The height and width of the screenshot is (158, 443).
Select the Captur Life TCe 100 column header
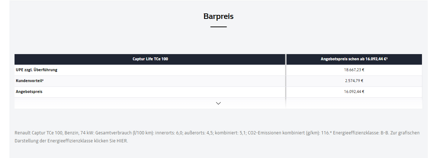(150, 59)
